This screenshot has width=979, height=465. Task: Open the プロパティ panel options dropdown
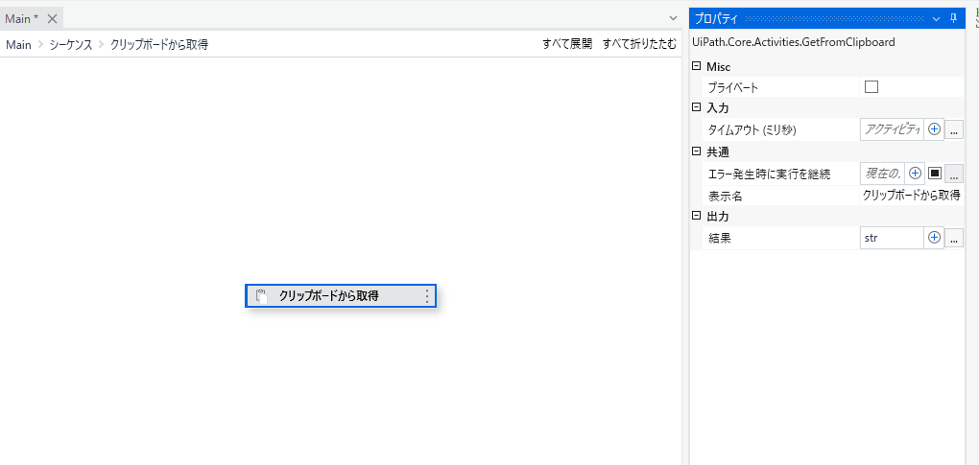936,19
